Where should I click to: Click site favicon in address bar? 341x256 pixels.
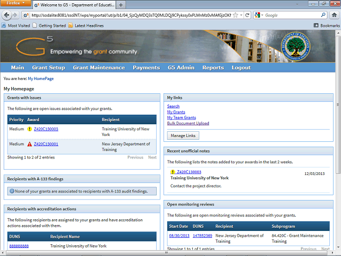coord(26,15)
